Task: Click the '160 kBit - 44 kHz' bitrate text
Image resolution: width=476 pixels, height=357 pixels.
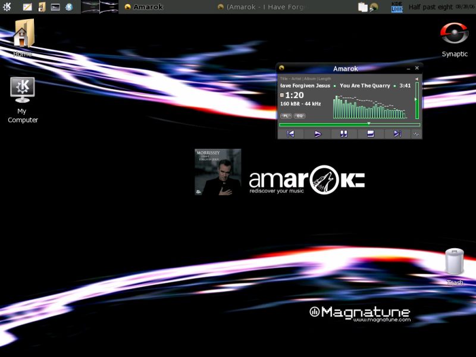Action: (x=300, y=104)
